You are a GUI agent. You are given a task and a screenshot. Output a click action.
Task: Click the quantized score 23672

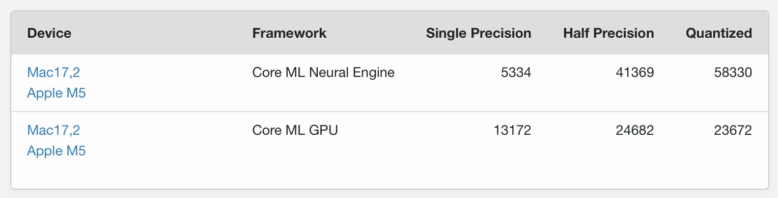point(733,130)
